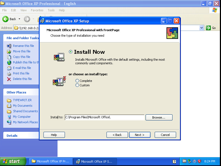Image resolution: width=221 pixels, height=166 pixels.
Task: Open the Back history dropdown arrow
Action: 19,19
